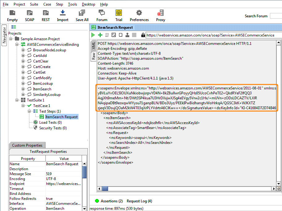Open the Request Log (4) tab
Screen dimensions: 282x211
coord(139,201)
